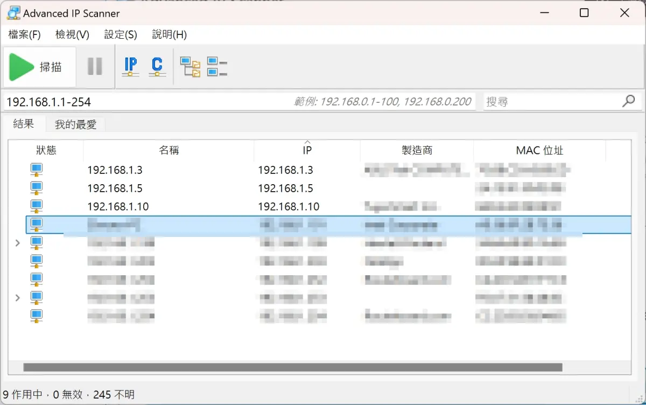646x405 pixels.
Task: Switch to the 我的最愛 tab
Action: [75, 124]
